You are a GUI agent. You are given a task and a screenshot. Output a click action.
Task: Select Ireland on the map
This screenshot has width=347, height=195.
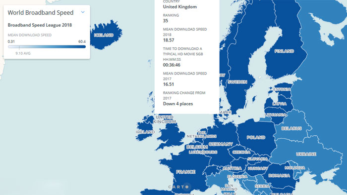pos(145,132)
